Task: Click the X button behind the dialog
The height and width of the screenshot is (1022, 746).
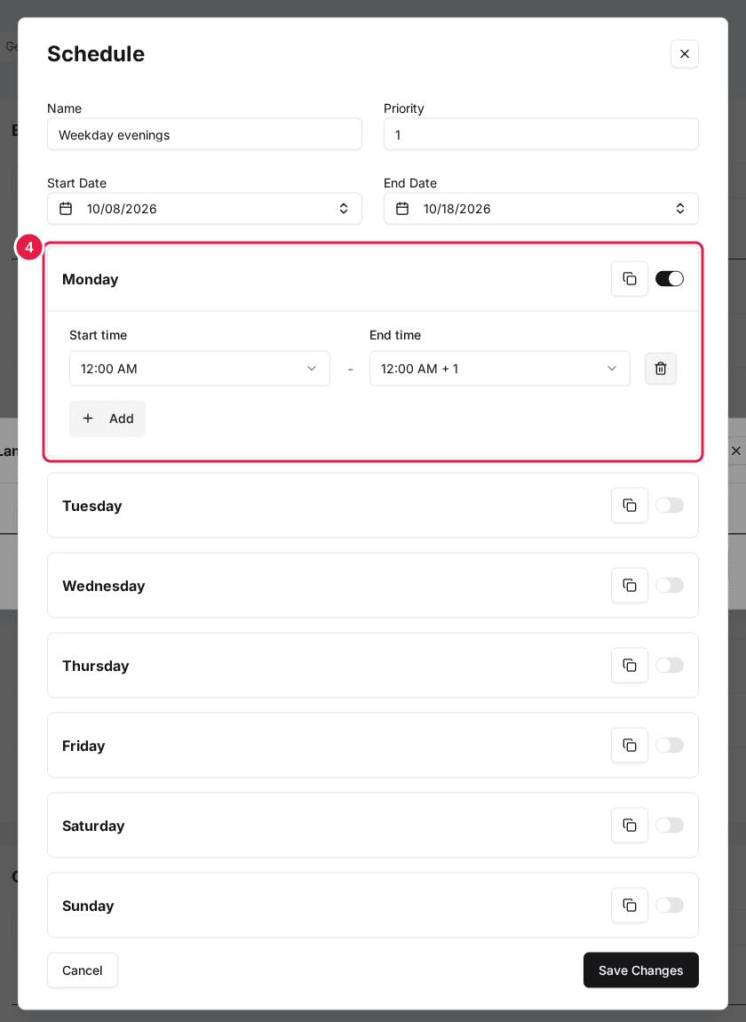Action: tap(736, 451)
